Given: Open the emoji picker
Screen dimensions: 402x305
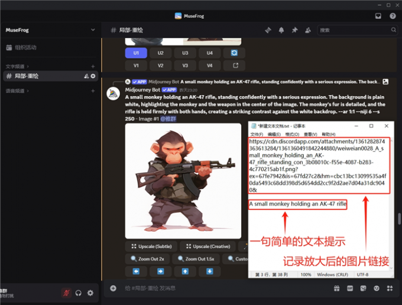Looking at the screenshot, I should pyautogui.click(x=377, y=288).
